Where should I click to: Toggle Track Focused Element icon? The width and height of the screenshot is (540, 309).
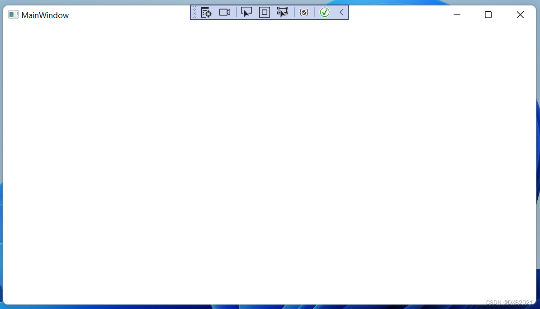click(283, 12)
